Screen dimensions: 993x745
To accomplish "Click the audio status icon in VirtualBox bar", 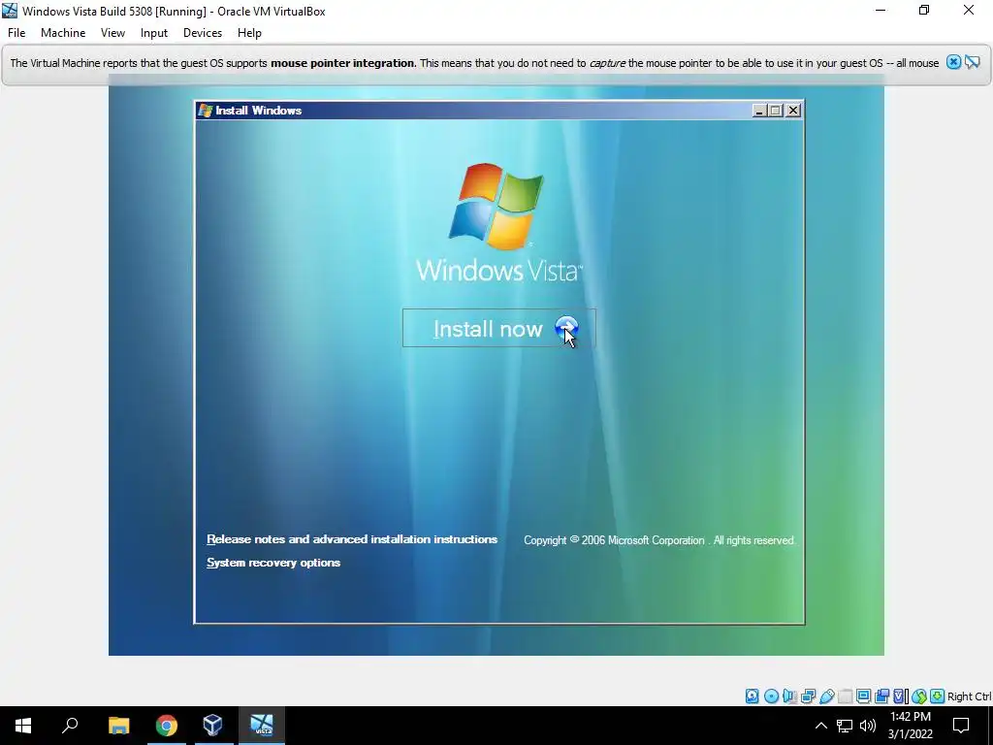I will pyautogui.click(x=789, y=696).
